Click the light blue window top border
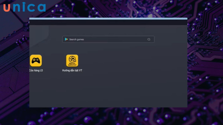This screenshot has width=223, height=125. tap(108, 19)
